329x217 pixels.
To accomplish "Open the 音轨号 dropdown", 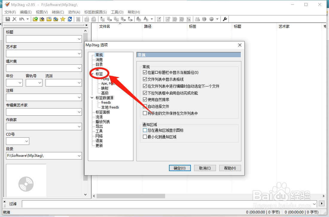I will point(40,83).
